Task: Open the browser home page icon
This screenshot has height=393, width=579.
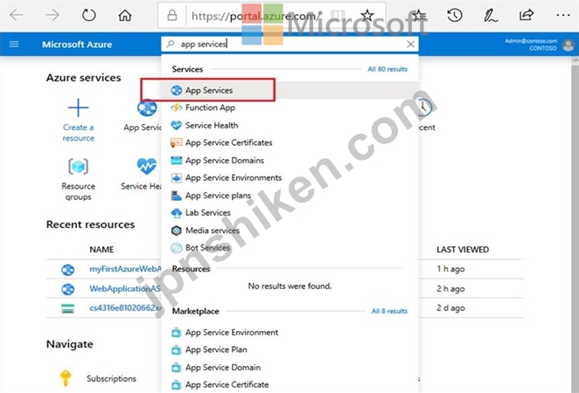Action: [125, 15]
